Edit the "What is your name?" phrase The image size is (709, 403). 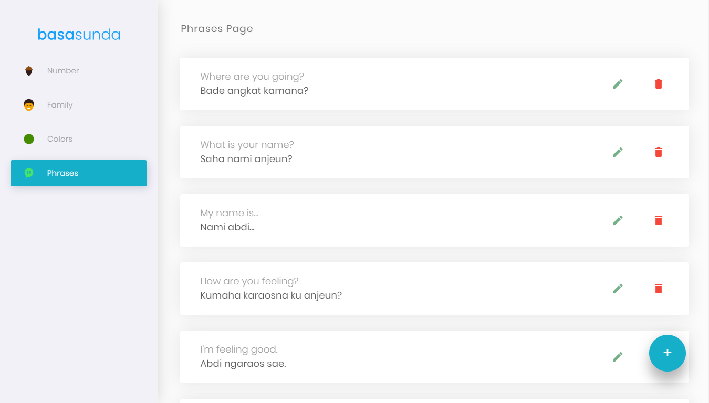pyautogui.click(x=618, y=152)
